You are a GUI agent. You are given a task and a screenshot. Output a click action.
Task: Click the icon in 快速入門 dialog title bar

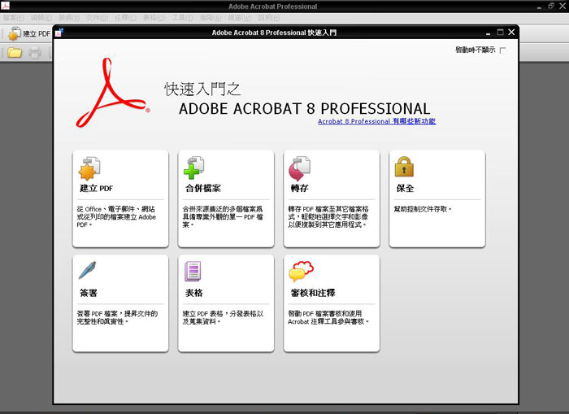click(x=59, y=33)
